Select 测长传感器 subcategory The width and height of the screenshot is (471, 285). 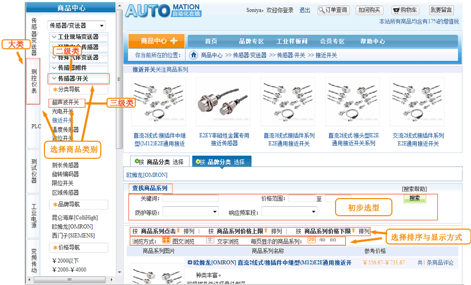coord(65,165)
